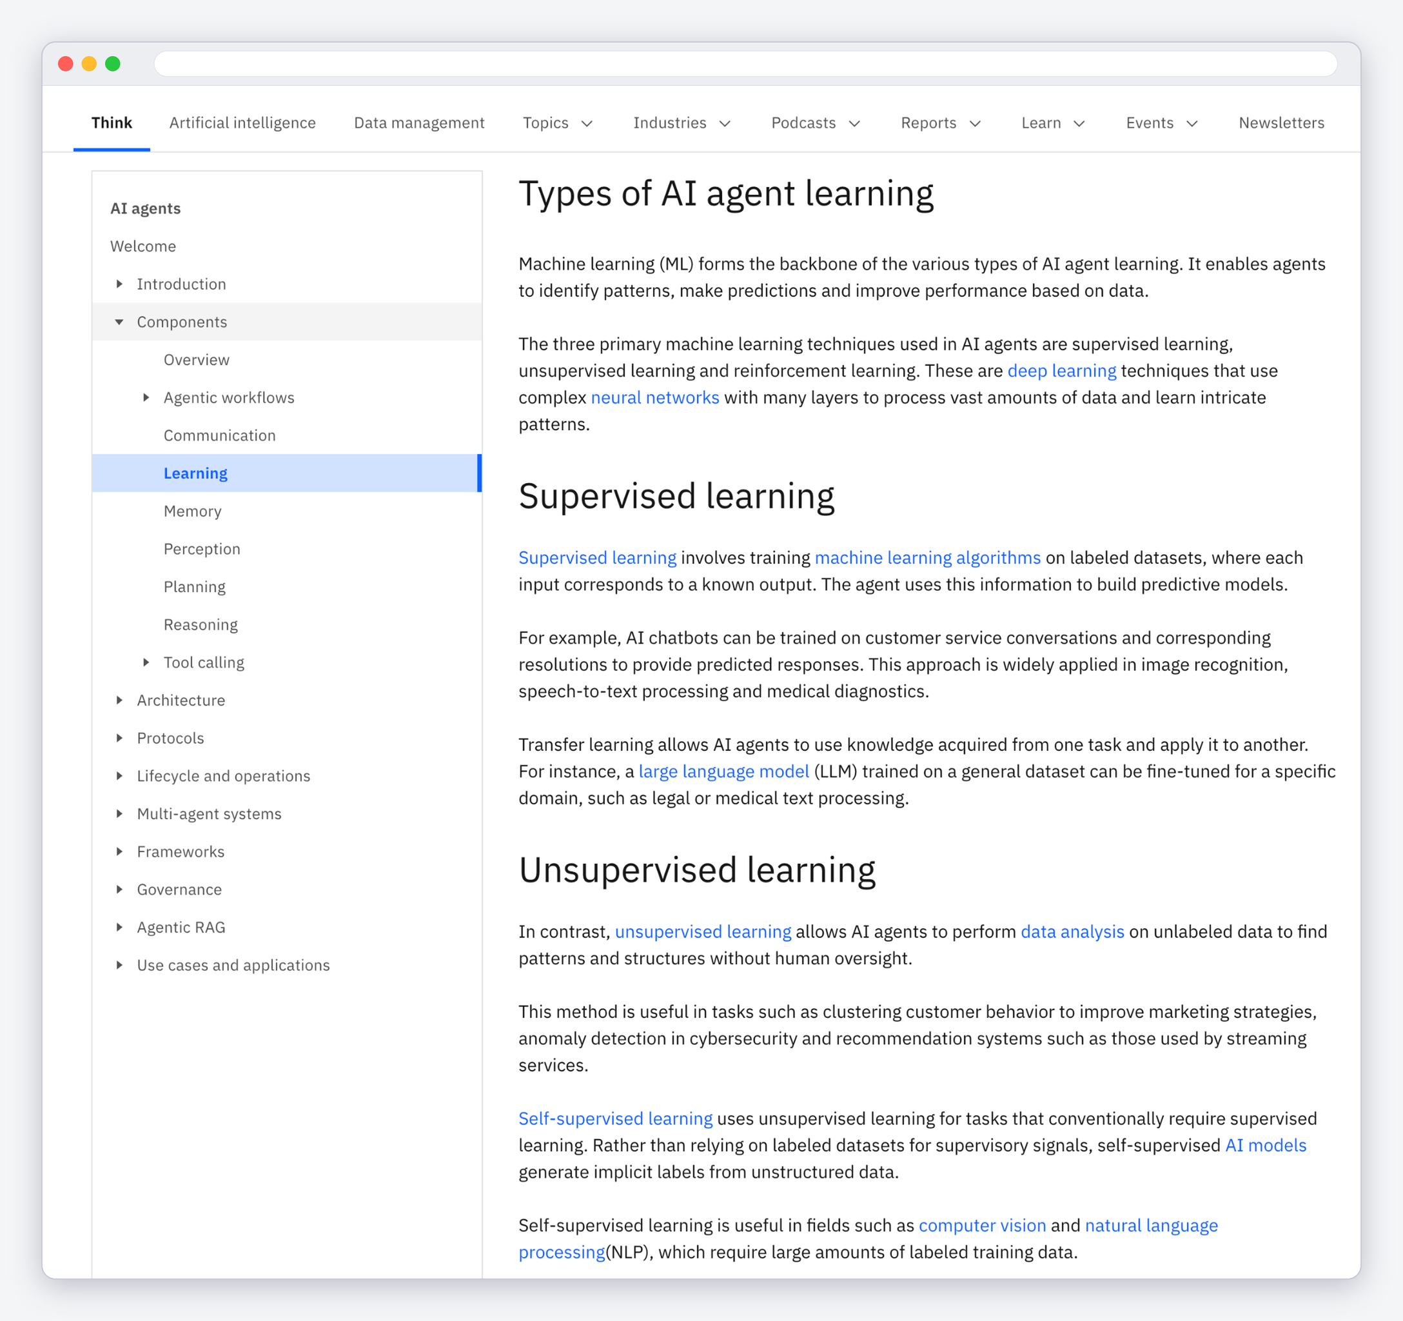Expand the Protocols section arrow

(119, 738)
